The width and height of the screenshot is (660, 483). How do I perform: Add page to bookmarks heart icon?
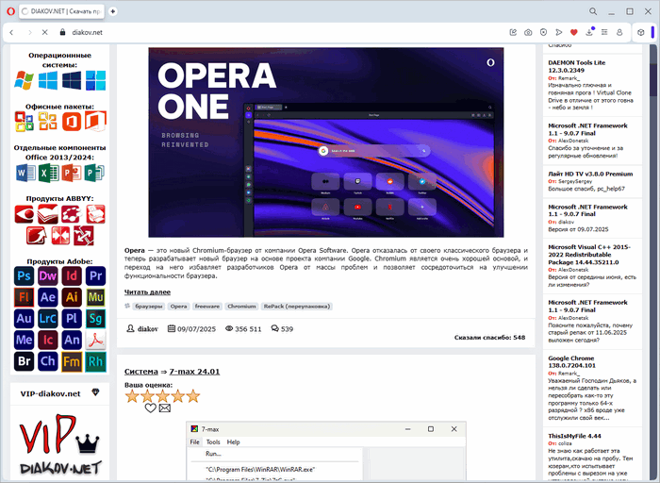573,32
